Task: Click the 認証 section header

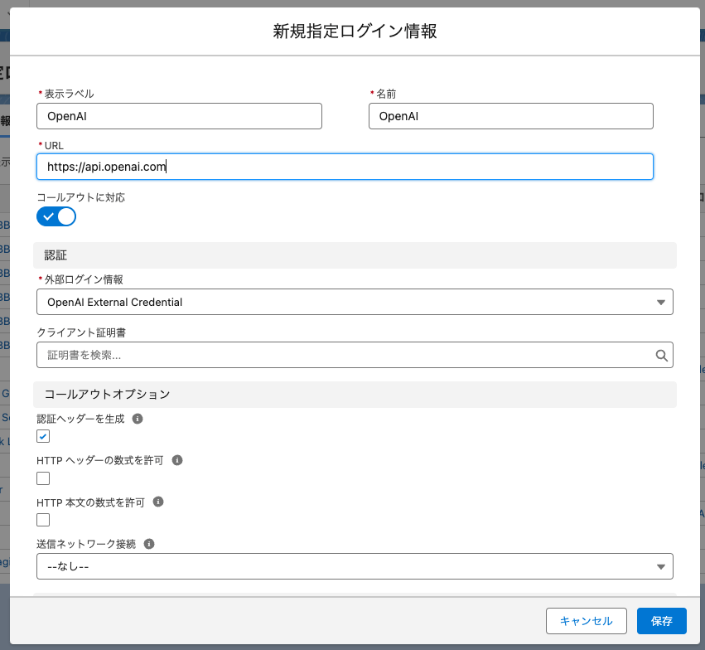Action: [x=355, y=255]
